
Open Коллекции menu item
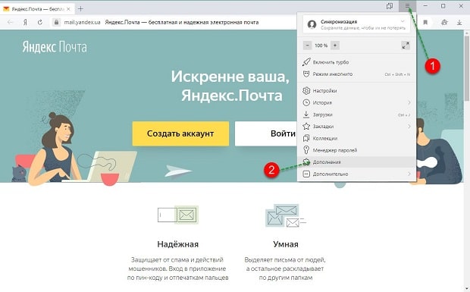356,138
